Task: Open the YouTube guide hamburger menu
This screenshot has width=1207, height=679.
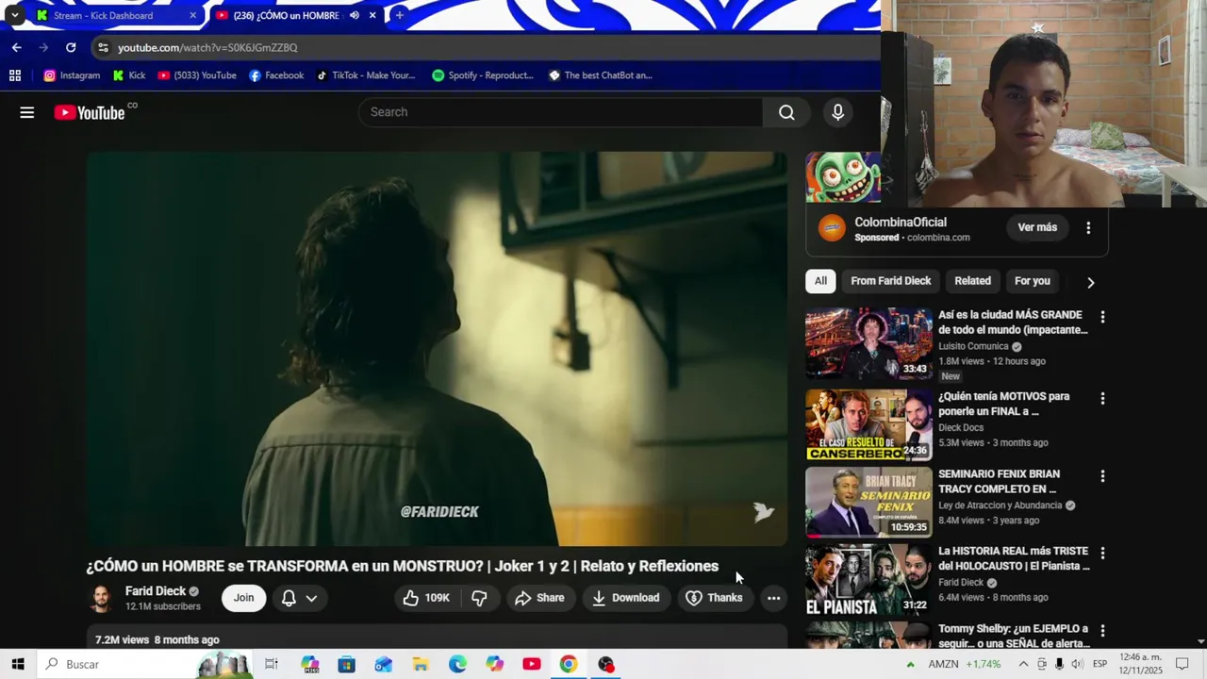Action: pyautogui.click(x=26, y=112)
